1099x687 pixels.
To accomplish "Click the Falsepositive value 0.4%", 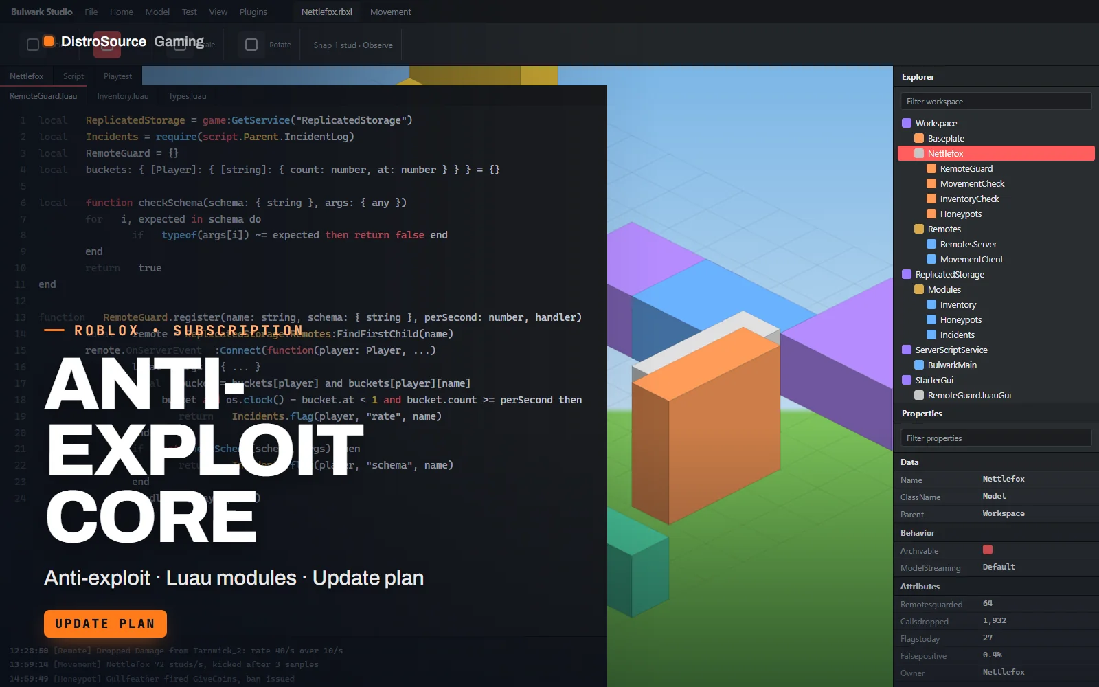I will 992,655.
